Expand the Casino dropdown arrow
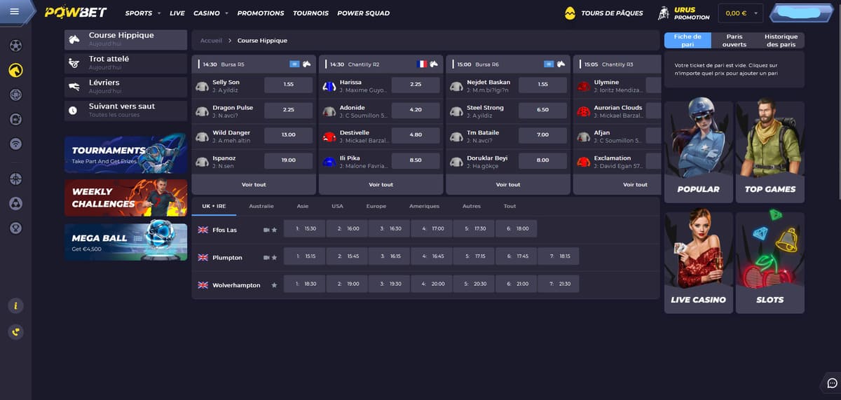Viewport: 841px width, 400px height. coord(227,13)
